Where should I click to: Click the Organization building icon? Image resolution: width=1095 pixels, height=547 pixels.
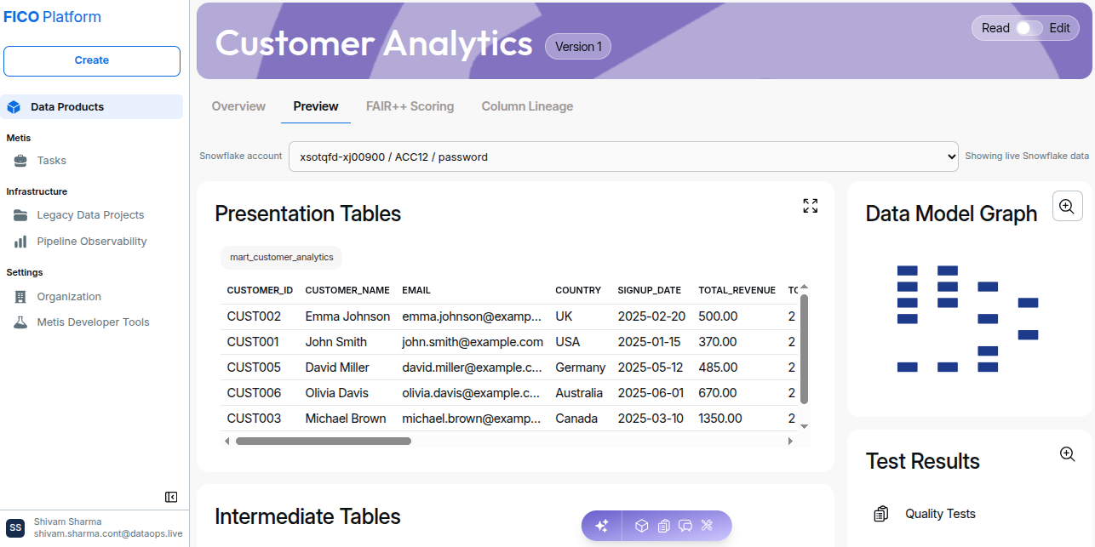click(x=20, y=297)
